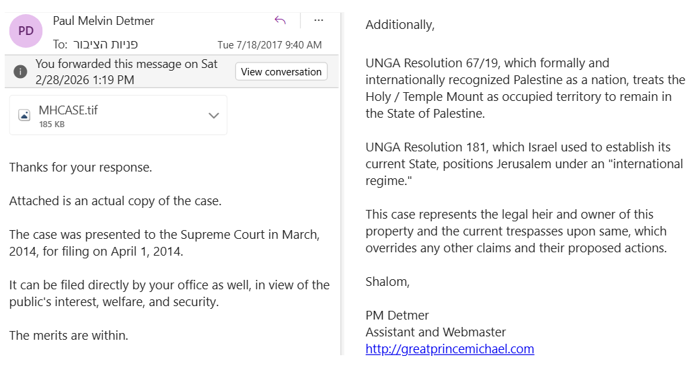
Task: Expand the MHCASE.tif attachment options chevron
Action: 214,115
